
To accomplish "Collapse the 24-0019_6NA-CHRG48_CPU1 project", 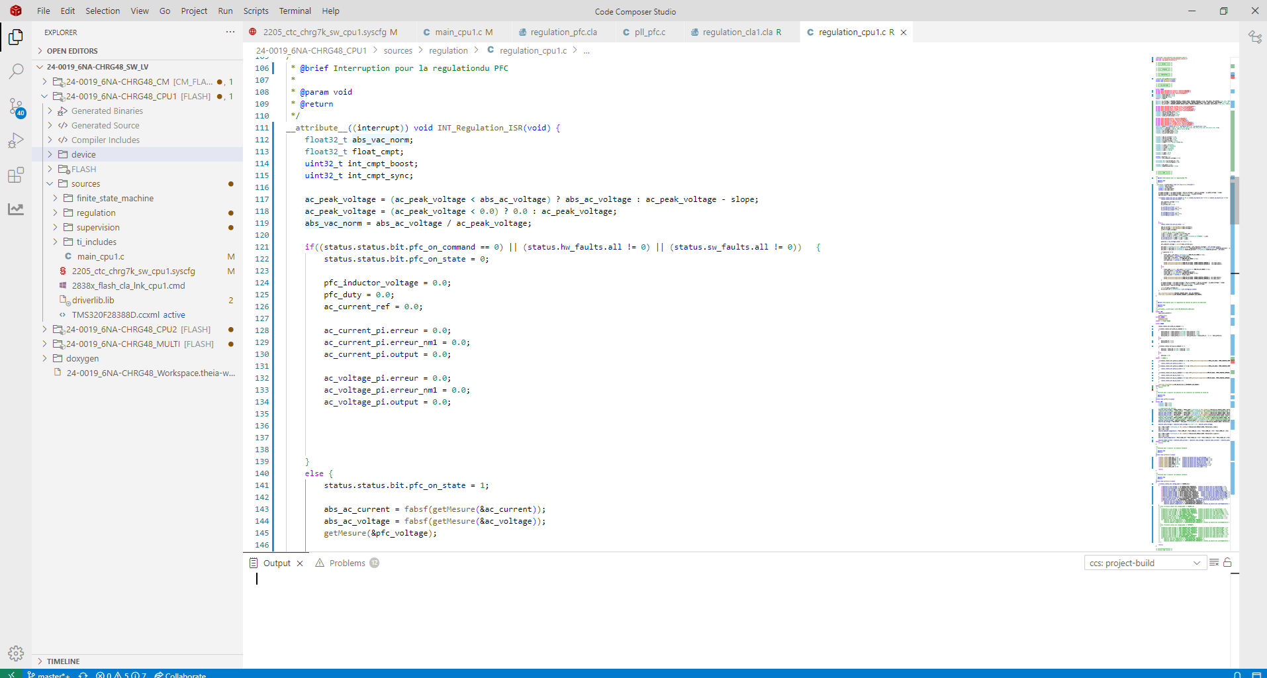I will click(137, 96).
